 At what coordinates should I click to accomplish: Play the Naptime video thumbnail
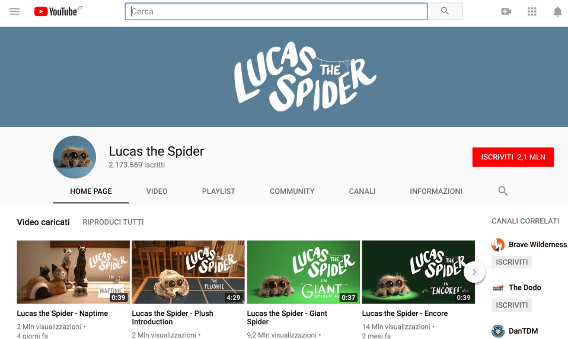coord(73,272)
